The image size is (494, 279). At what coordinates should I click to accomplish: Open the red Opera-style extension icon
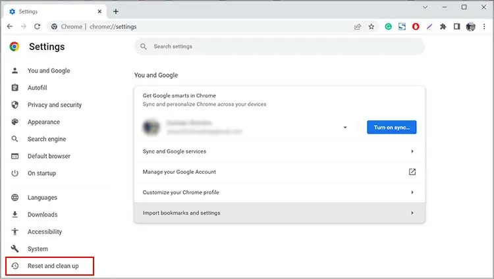[x=416, y=27]
